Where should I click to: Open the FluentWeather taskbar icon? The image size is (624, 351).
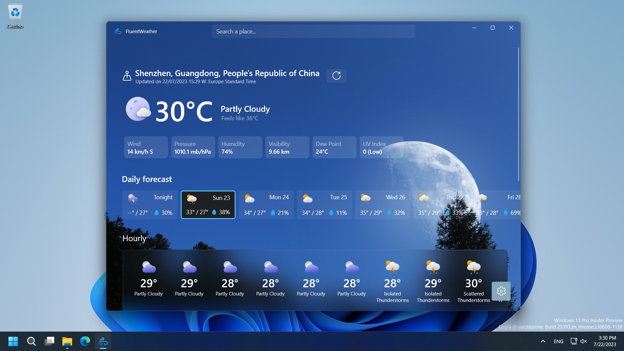pos(103,341)
